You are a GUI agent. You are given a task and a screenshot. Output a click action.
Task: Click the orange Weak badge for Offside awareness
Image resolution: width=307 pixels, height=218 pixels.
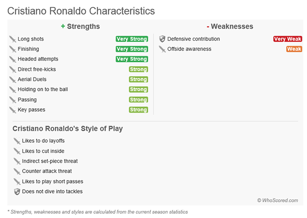tap(294, 49)
